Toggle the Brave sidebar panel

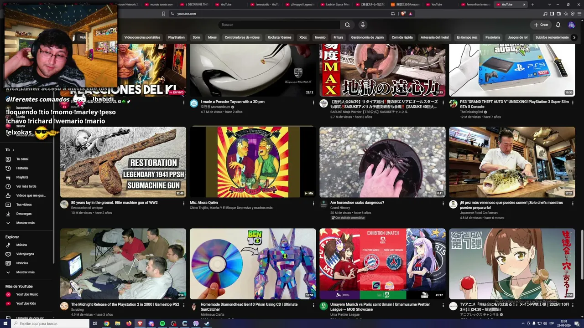(552, 14)
